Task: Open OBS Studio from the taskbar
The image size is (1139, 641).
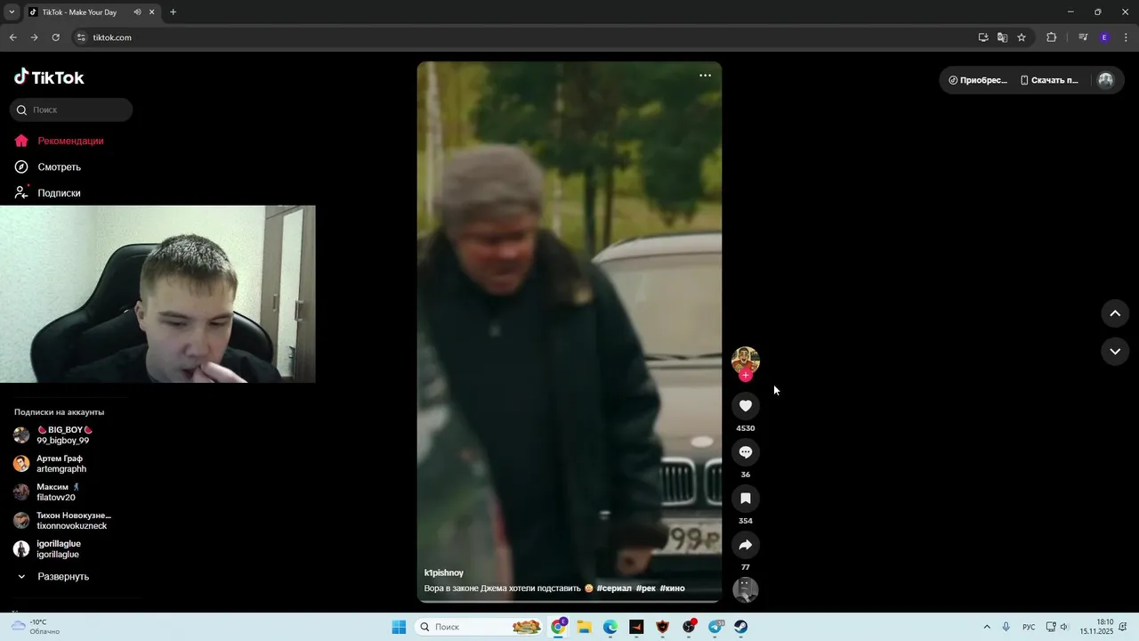Action: [x=689, y=627]
